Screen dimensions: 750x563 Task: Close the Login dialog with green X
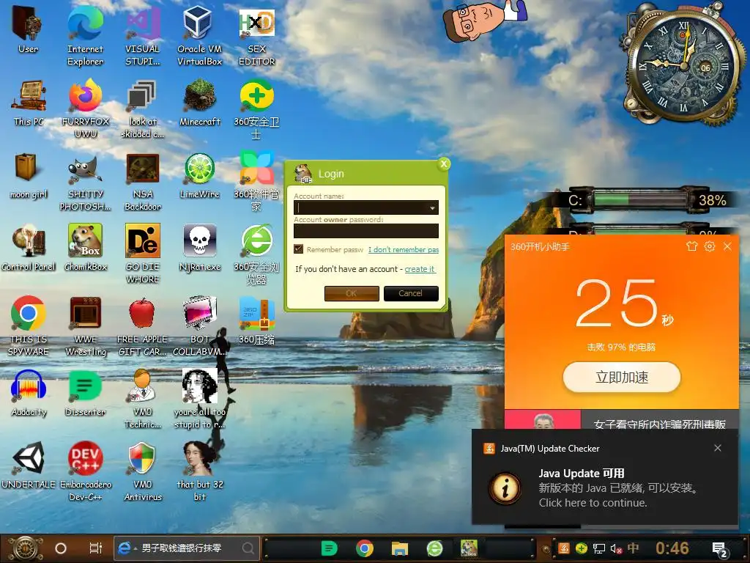pyautogui.click(x=444, y=164)
